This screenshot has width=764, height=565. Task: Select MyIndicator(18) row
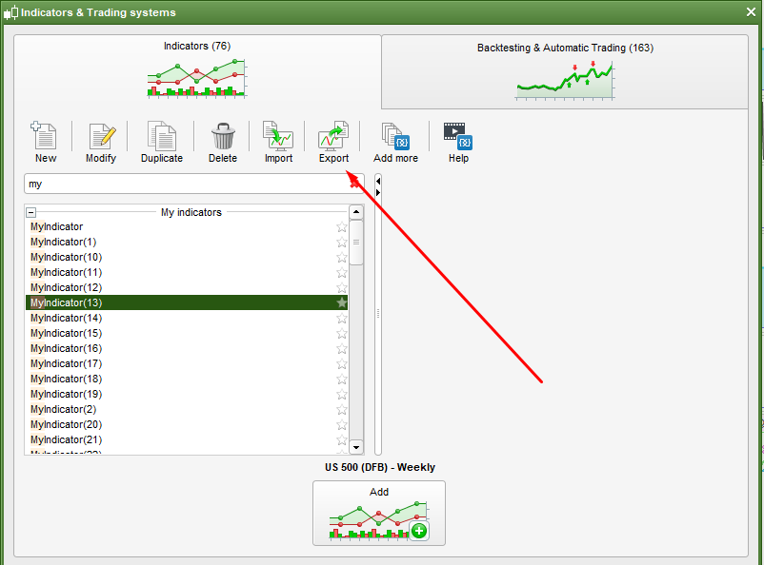tap(187, 379)
